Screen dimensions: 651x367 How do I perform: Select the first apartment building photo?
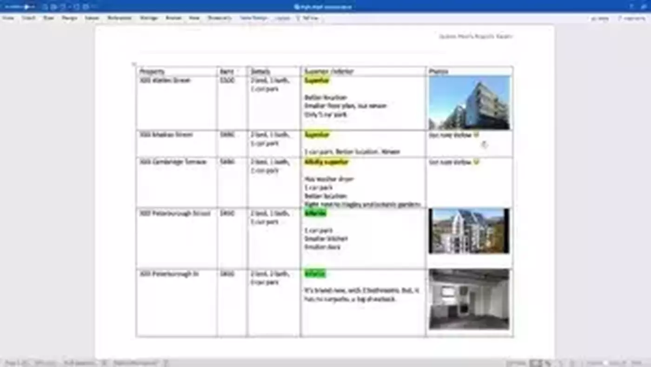coord(469,103)
